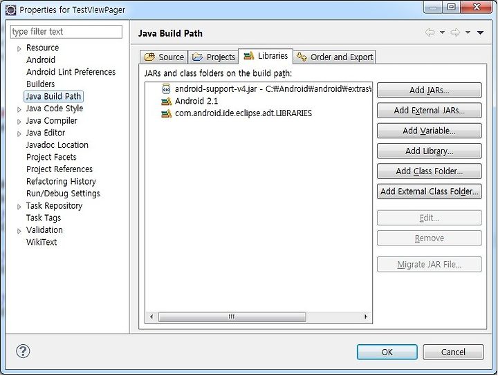Select the Libraries tab

[266, 56]
